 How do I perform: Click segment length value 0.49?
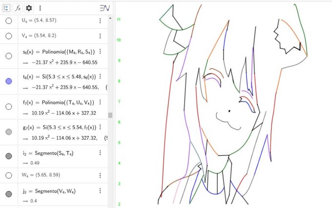[x=35, y=163]
